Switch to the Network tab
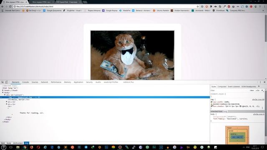The image size is (267, 150). pyautogui.click(x=45, y=82)
